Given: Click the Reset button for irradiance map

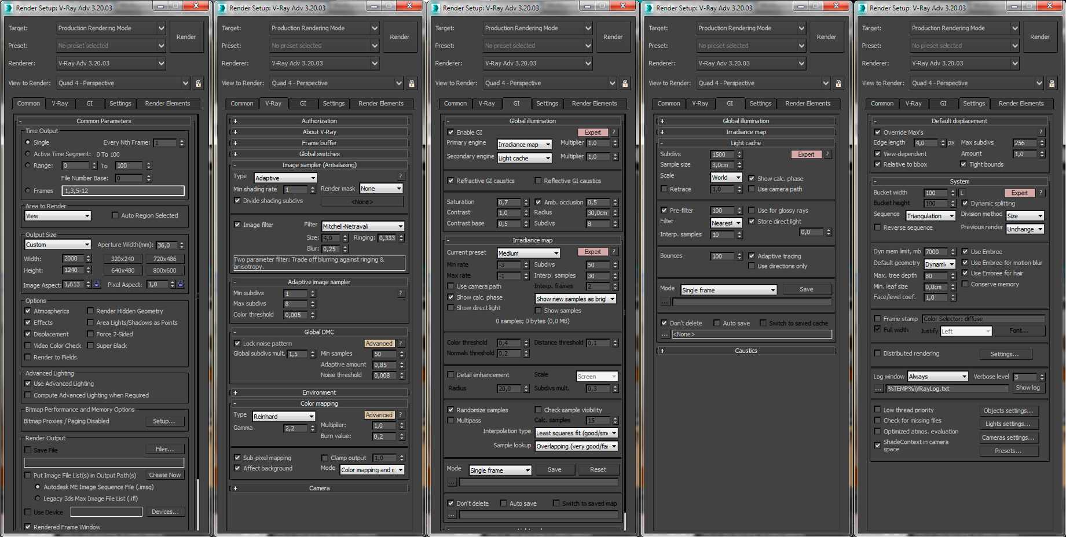Looking at the screenshot, I should [598, 470].
